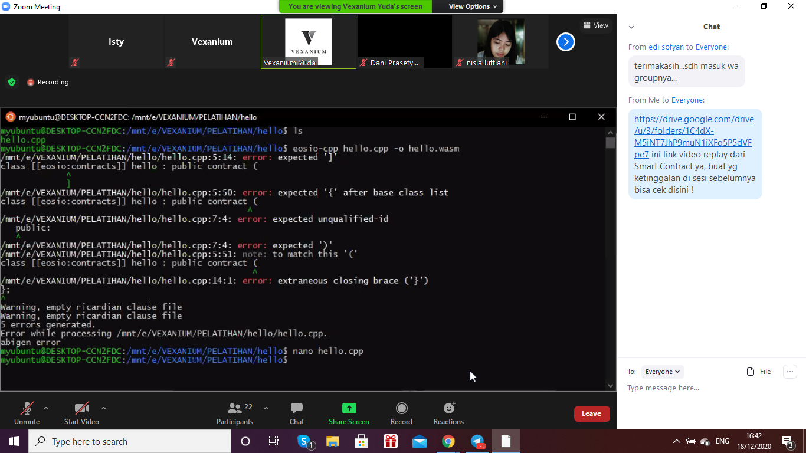Collapse the Chat panel chevron
Viewport: 806px width, 453px height.
631,27
